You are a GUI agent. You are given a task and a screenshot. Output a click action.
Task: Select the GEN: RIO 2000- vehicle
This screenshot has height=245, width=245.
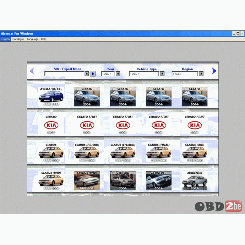[x=123, y=181]
